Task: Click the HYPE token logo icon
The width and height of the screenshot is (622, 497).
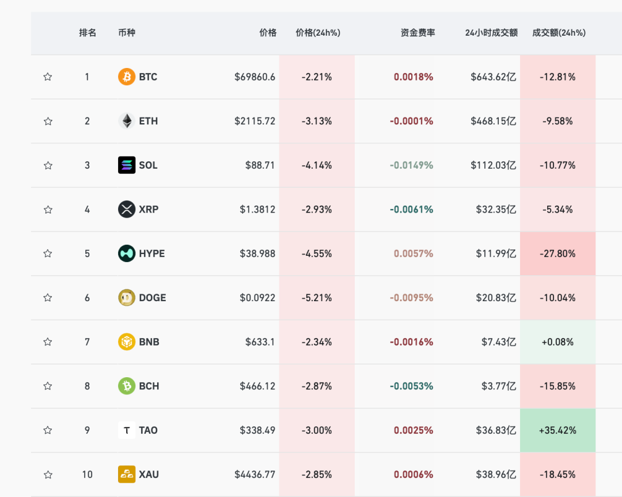Action: (x=127, y=253)
